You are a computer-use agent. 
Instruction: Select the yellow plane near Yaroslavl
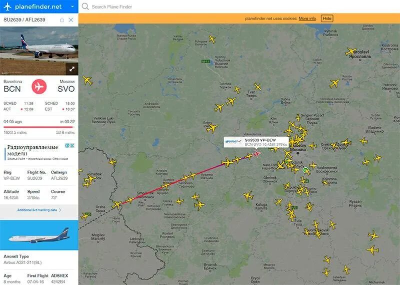pyautogui.click(x=351, y=52)
